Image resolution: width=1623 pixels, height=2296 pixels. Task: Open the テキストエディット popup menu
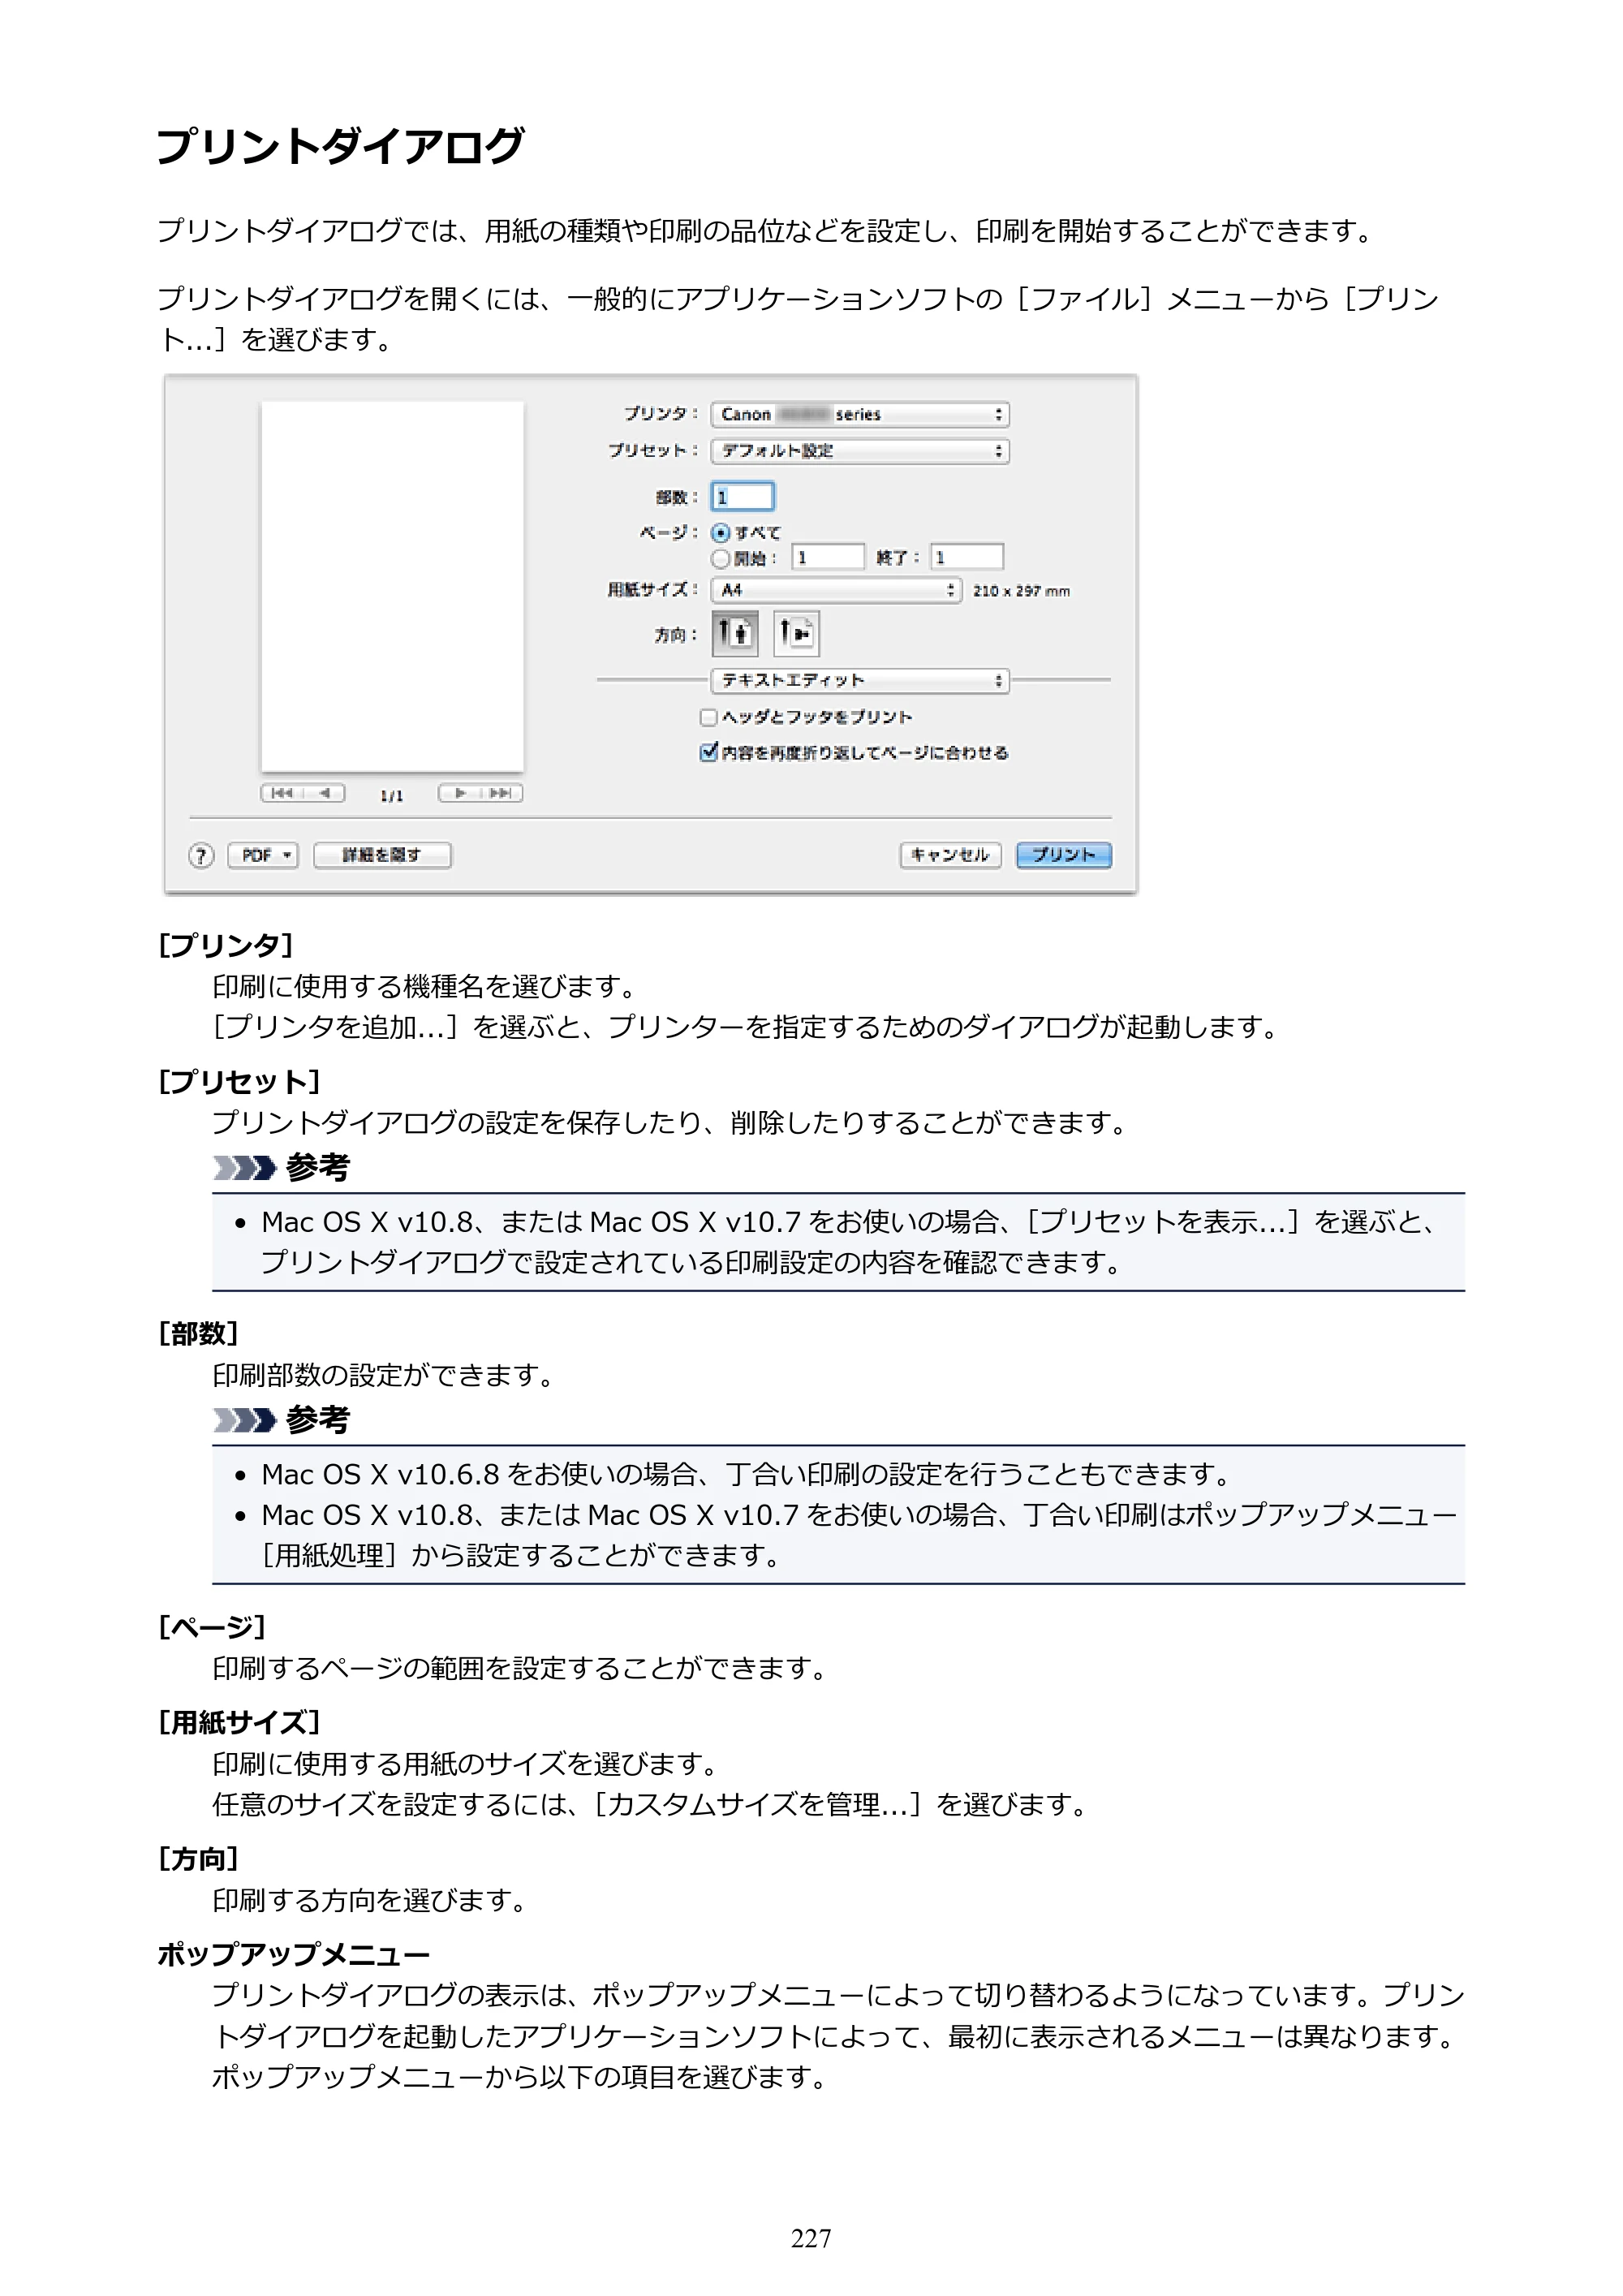[x=860, y=681]
